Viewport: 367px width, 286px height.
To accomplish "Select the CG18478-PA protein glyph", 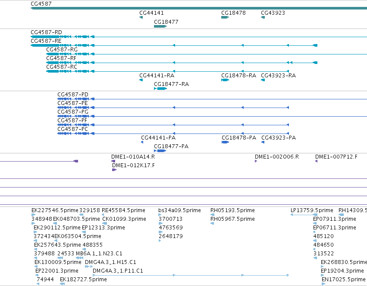I will [x=225, y=142].
